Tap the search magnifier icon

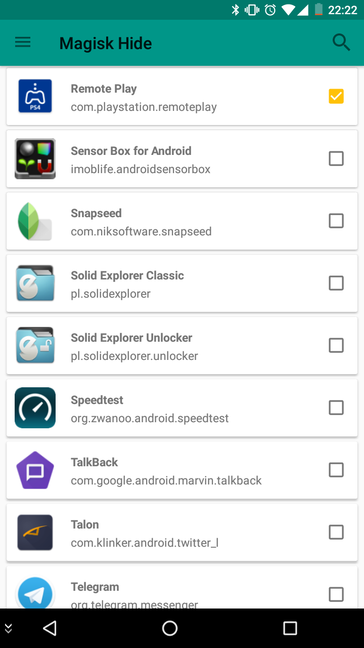coord(341,43)
